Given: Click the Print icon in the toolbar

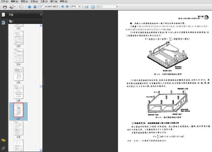Looking at the screenshot, I should pos(5,7).
